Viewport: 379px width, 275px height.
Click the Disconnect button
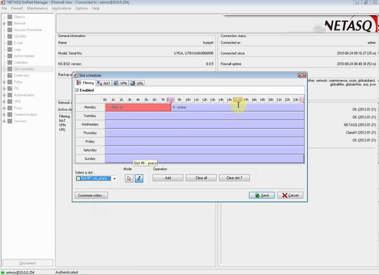pyautogui.click(x=28, y=263)
